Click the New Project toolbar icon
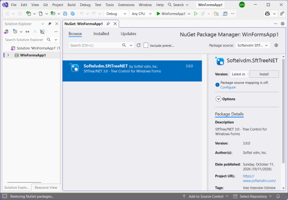 pos(29,14)
